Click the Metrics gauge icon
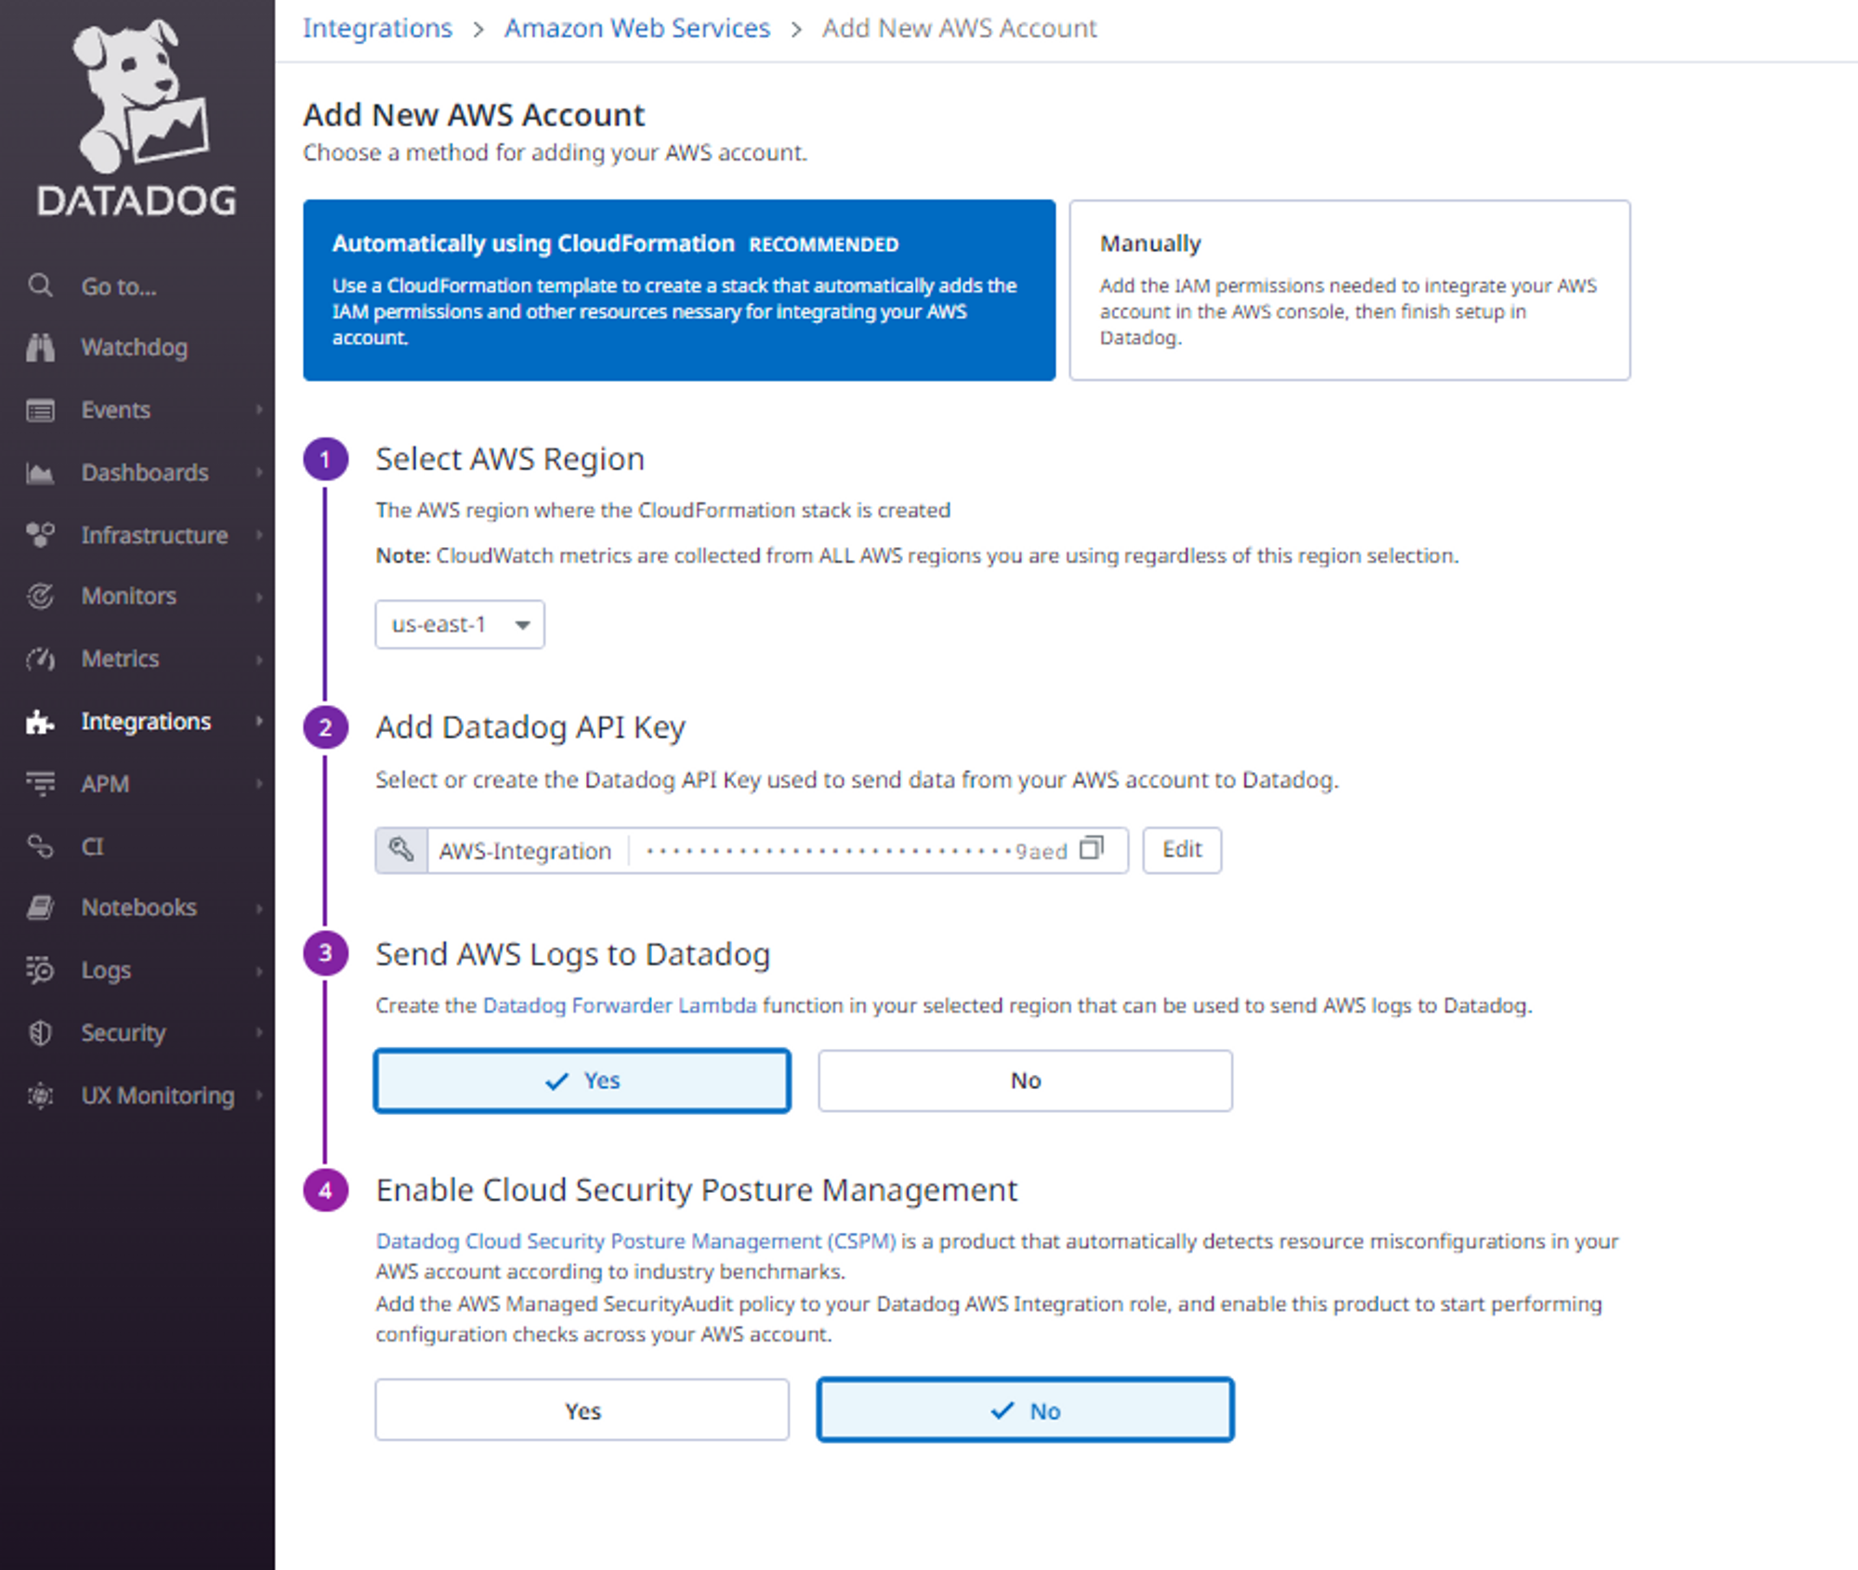1858x1570 pixels. pos(40,660)
